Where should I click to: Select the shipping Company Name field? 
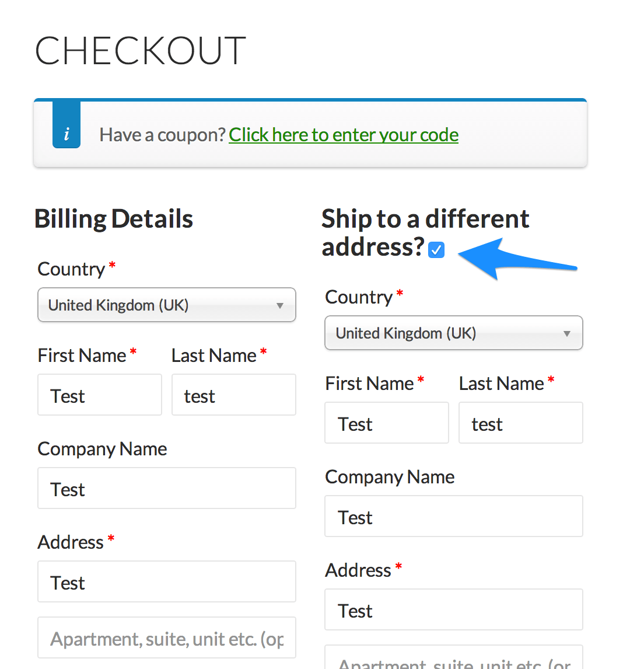point(454,516)
